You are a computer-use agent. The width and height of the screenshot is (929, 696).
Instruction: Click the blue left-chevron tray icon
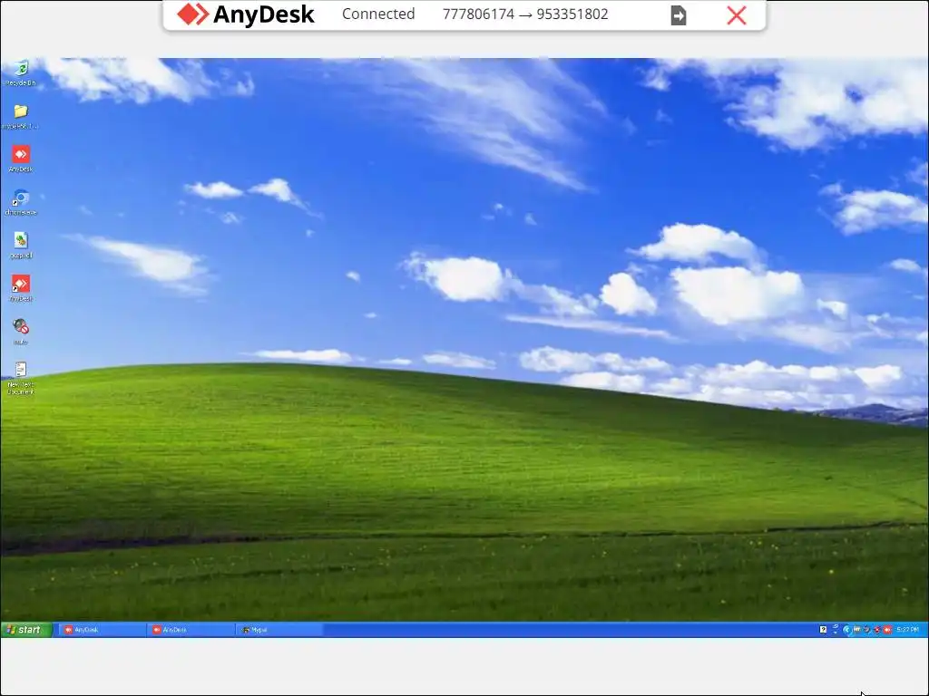point(847,630)
